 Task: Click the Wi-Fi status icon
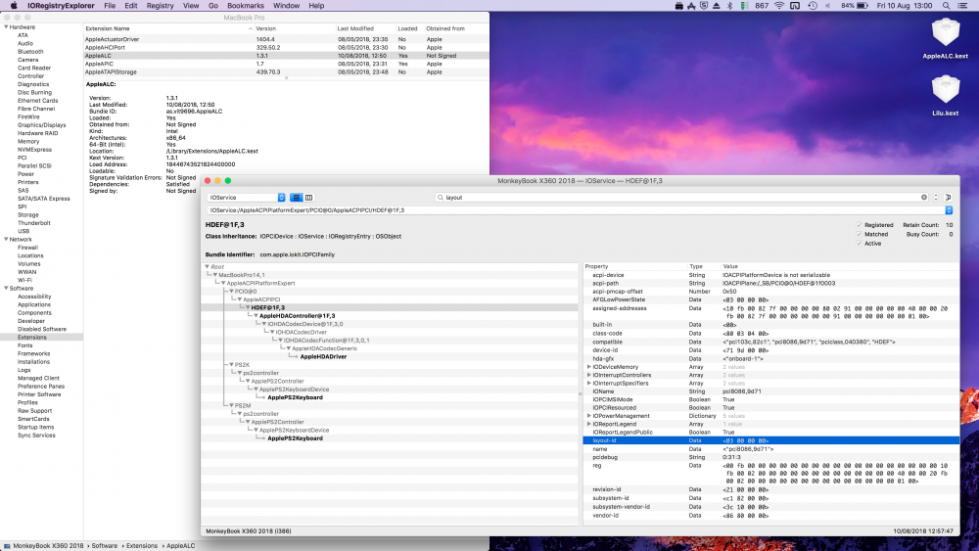(x=779, y=6)
